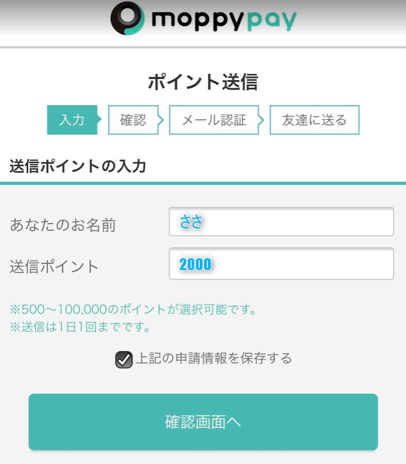The image size is (406, 464).
Task: Select the 入力 step tab
Action: [x=72, y=120]
